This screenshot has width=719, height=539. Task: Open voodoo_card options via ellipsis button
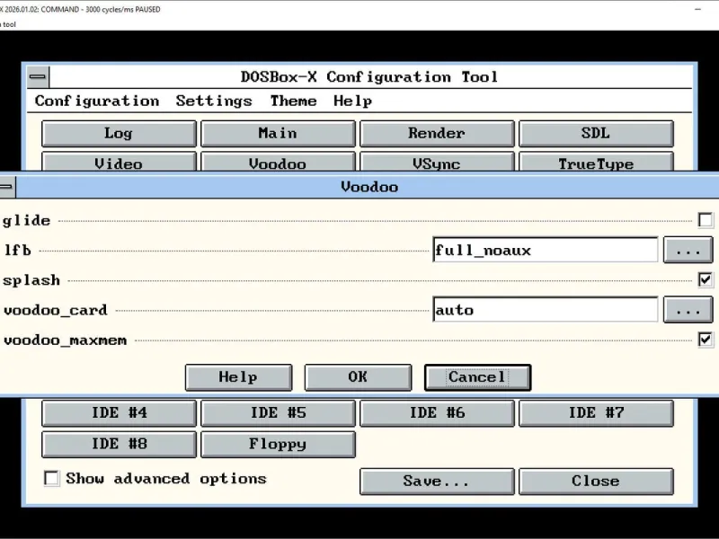(x=688, y=310)
